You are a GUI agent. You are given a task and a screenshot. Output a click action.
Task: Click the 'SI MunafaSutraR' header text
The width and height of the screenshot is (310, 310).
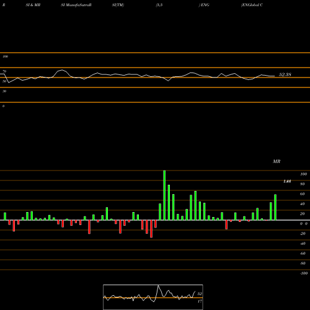[76, 5]
